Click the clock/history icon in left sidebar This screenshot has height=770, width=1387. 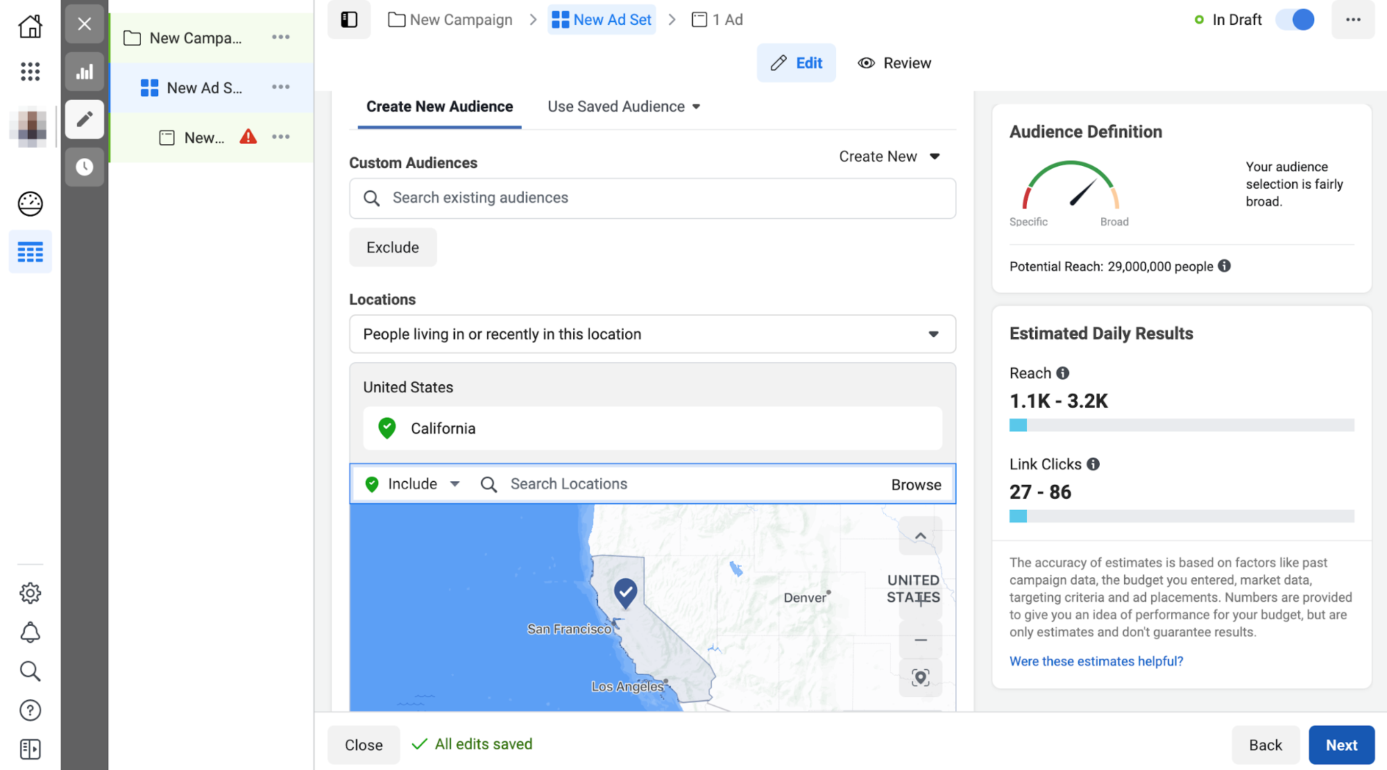[85, 167]
